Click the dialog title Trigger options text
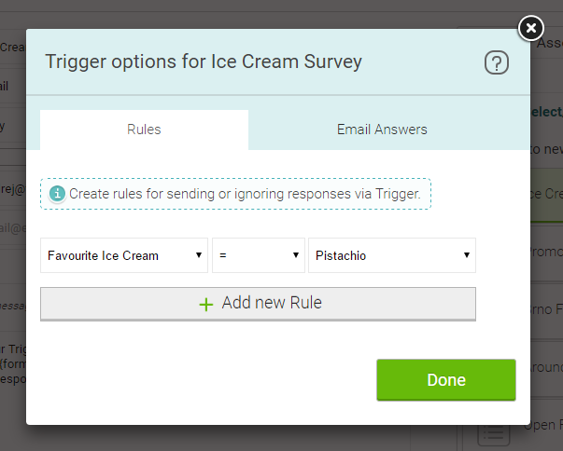Image resolution: width=563 pixels, height=451 pixels. pyautogui.click(x=204, y=61)
